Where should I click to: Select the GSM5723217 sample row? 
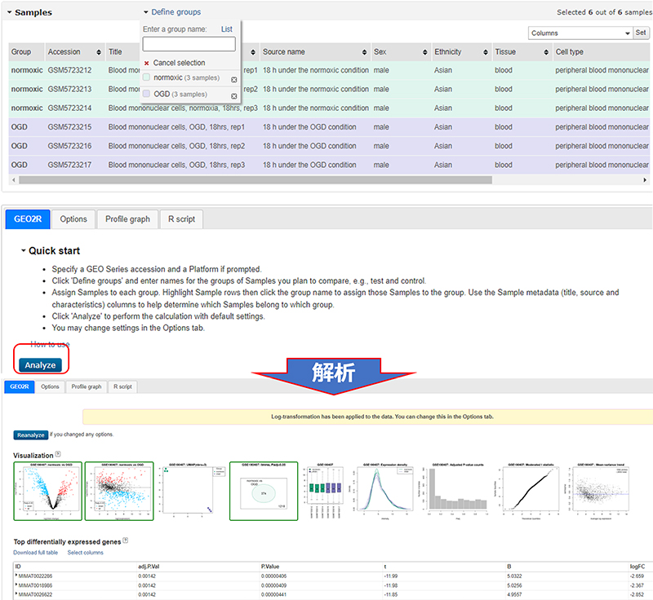(x=329, y=165)
